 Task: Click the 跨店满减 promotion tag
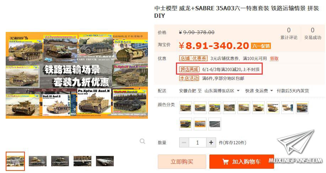click(x=189, y=69)
